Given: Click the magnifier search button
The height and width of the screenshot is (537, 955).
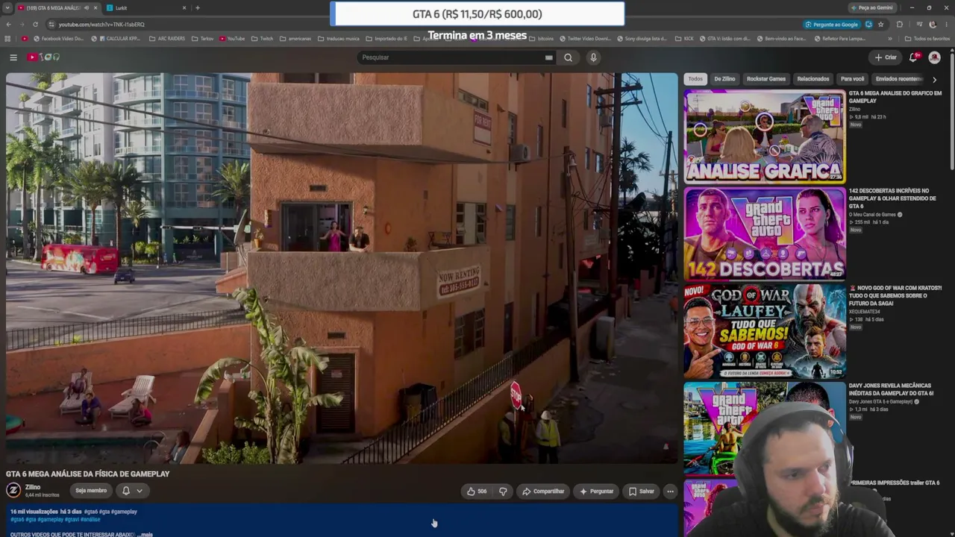Looking at the screenshot, I should (x=568, y=57).
